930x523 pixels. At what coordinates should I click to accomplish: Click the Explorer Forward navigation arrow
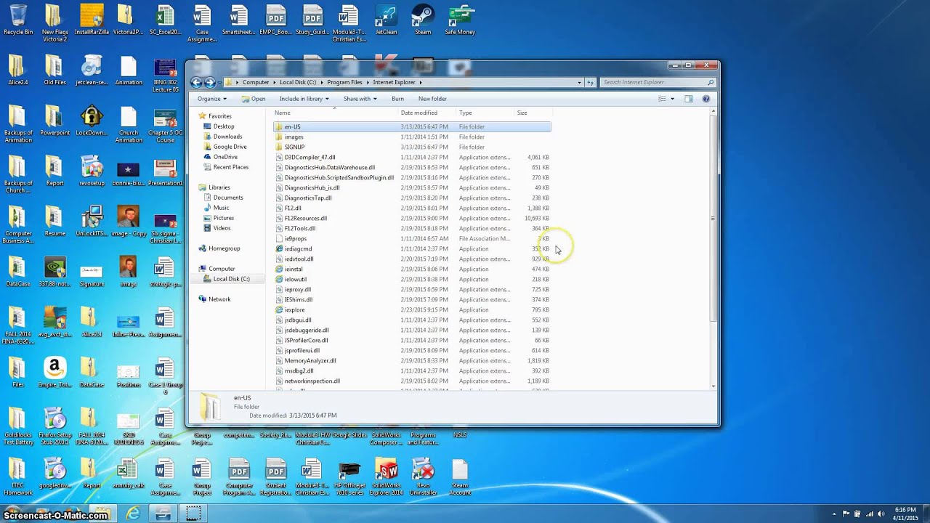coord(210,83)
